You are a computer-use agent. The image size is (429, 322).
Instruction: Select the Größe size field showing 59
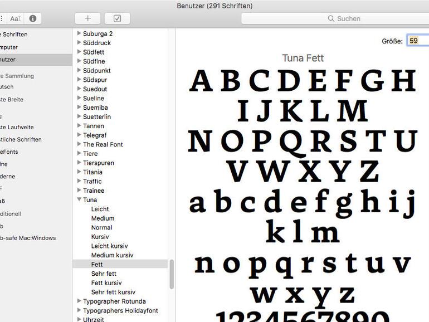click(x=418, y=41)
